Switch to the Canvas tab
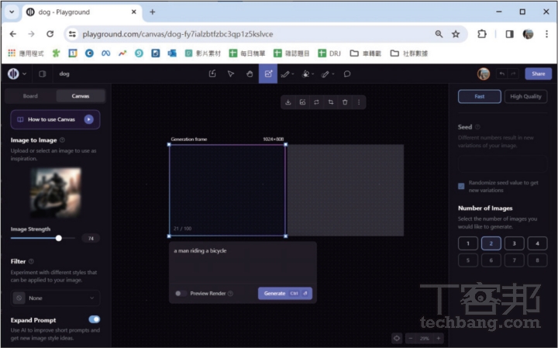 [x=81, y=96]
